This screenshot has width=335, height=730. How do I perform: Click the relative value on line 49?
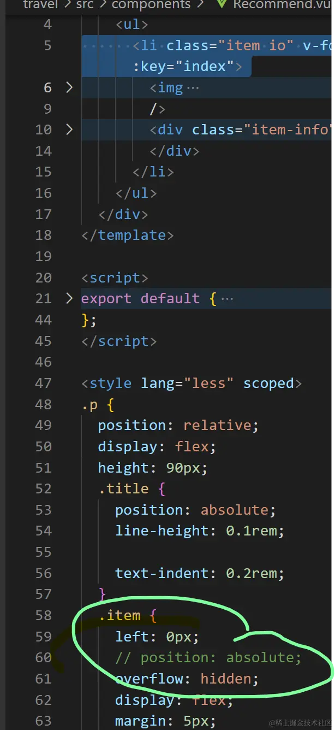tap(217, 426)
